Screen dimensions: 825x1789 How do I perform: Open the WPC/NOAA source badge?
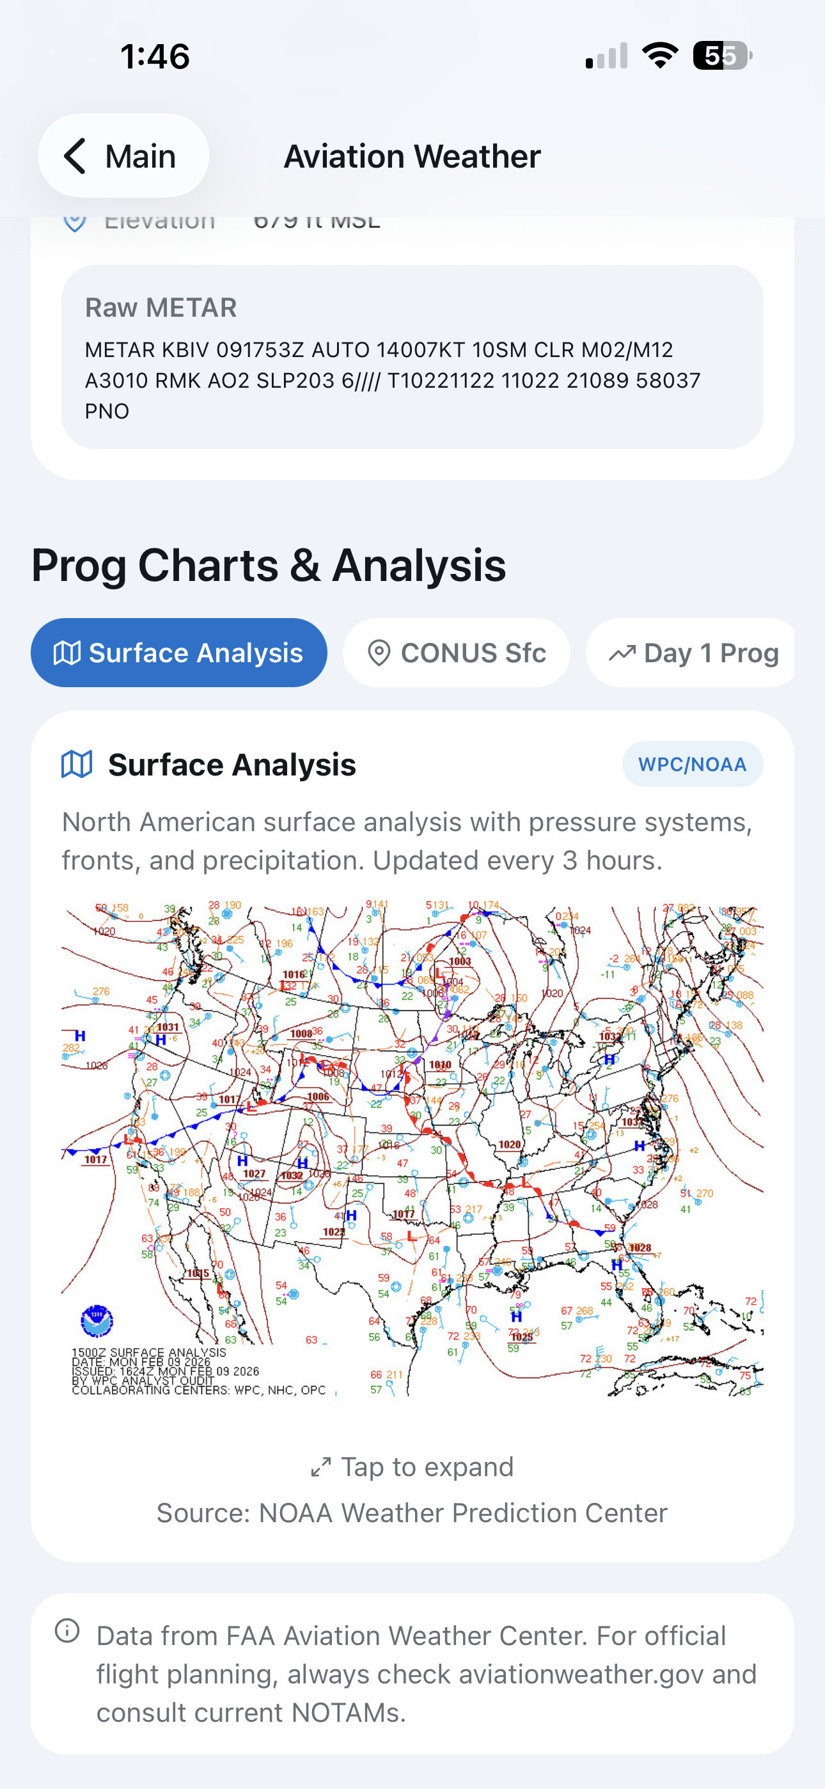pos(693,764)
